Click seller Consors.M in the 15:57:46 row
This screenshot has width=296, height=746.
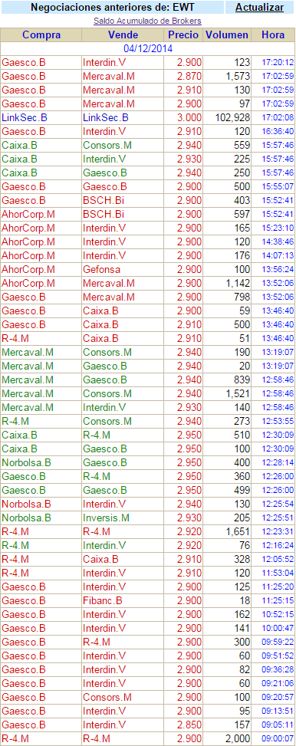coord(107,145)
